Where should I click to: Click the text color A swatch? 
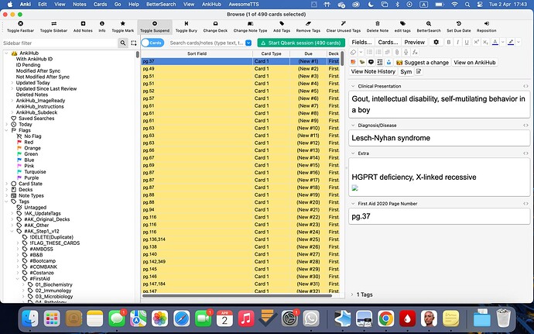click(495, 43)
